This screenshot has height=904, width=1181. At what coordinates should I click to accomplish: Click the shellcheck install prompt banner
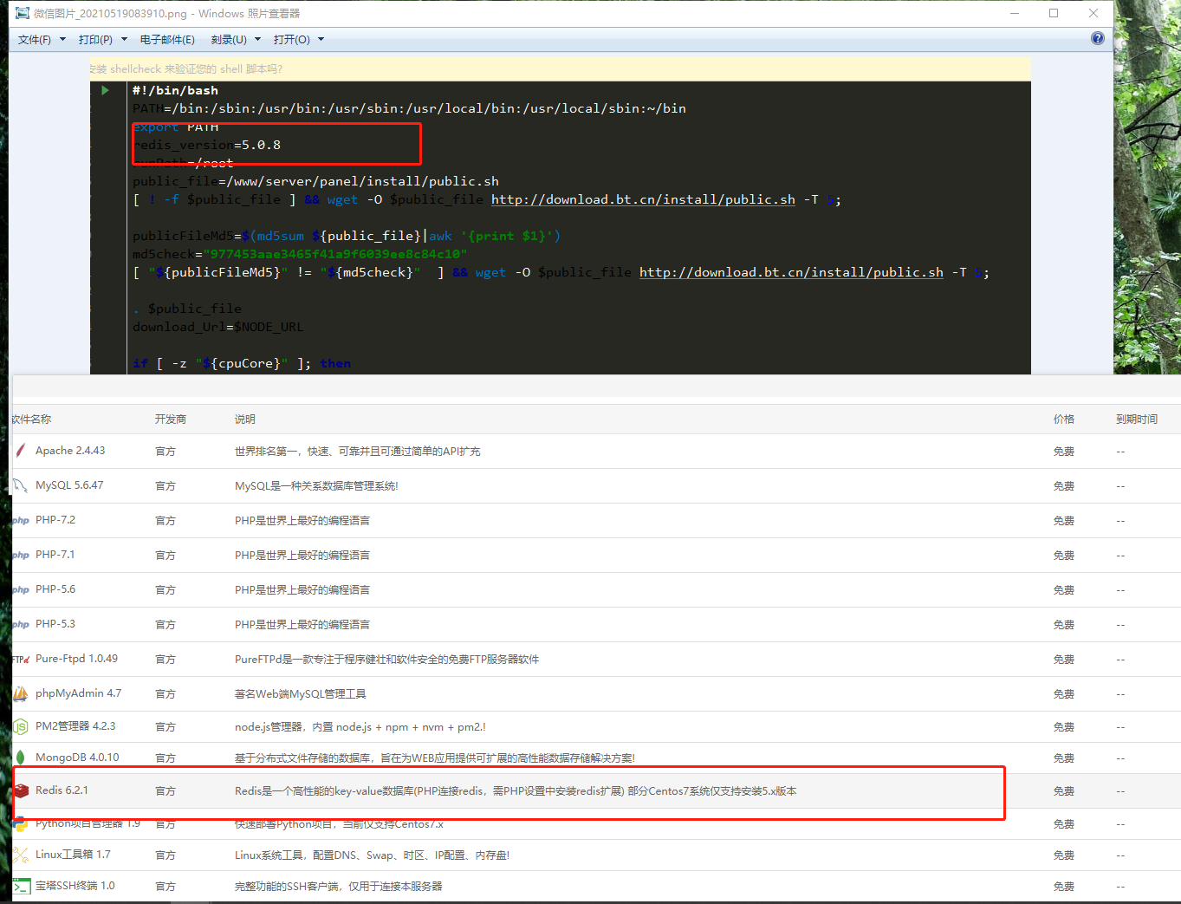click(560, 69)
